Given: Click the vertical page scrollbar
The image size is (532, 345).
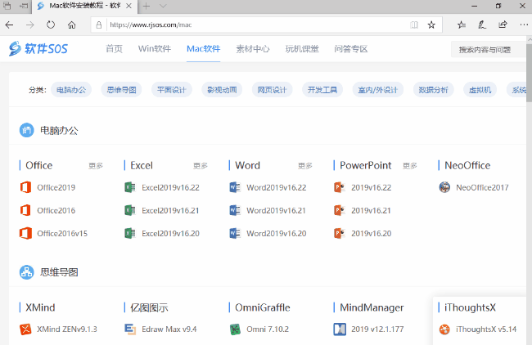Looking at the screenshot, I should coord(529,73).
